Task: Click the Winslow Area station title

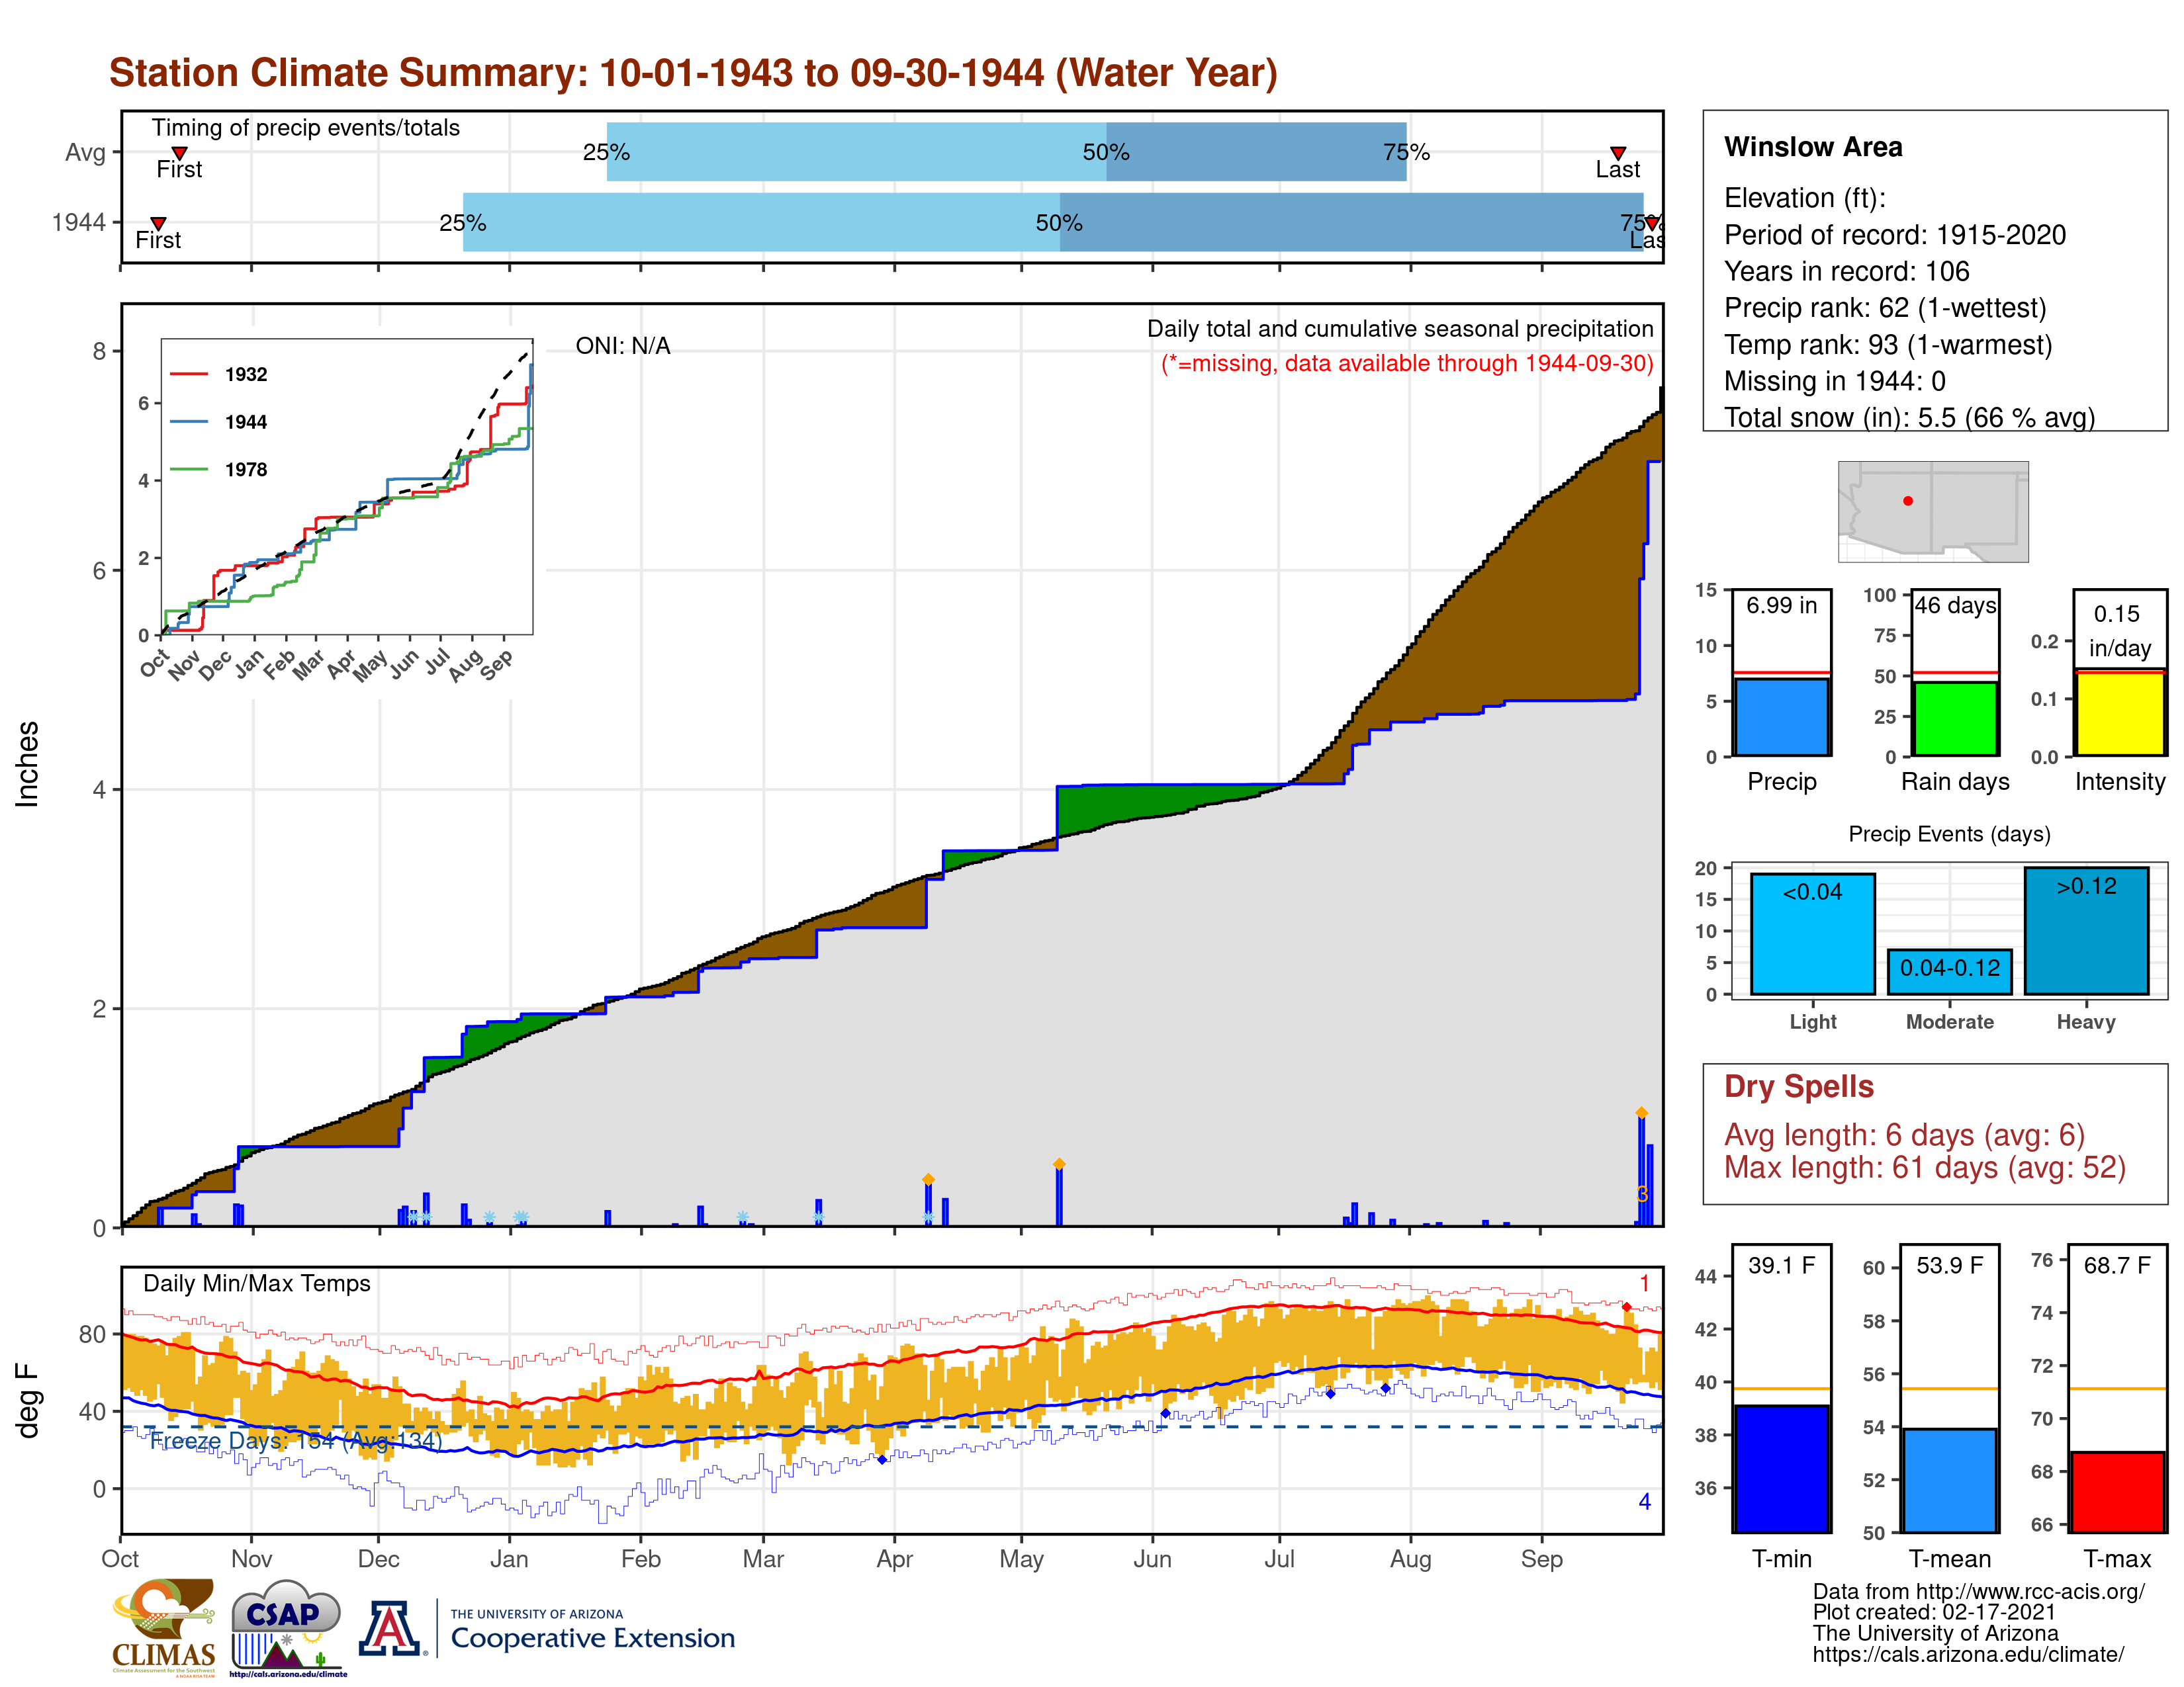Action: click(1813, 147)
